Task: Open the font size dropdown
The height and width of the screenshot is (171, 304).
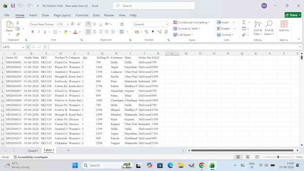Action: [68, 24]
